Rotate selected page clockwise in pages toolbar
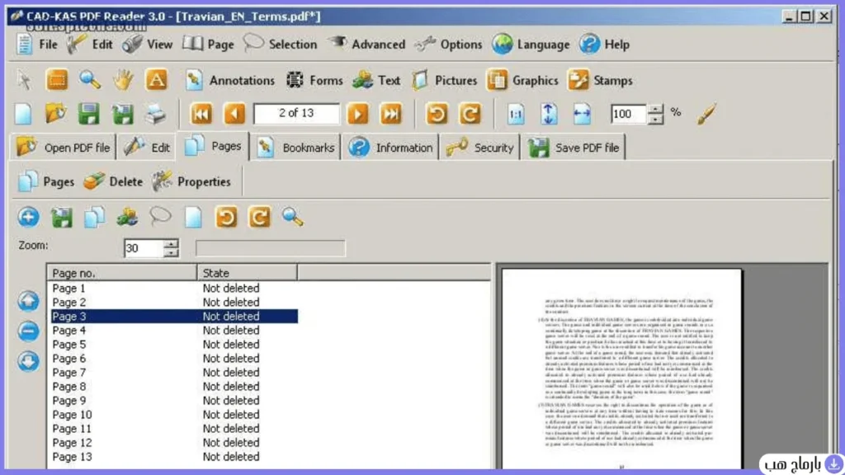The height and width of the screenshot is (475, 845). 259,217
